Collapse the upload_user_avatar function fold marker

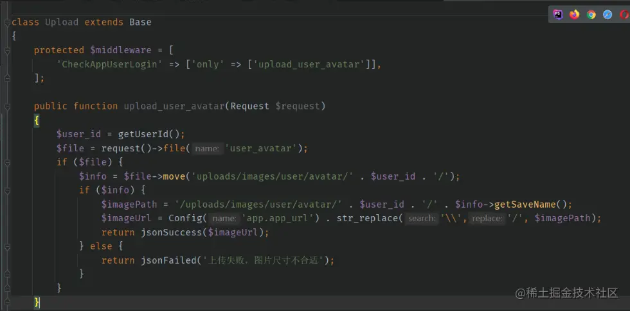[x=7, y=106]
